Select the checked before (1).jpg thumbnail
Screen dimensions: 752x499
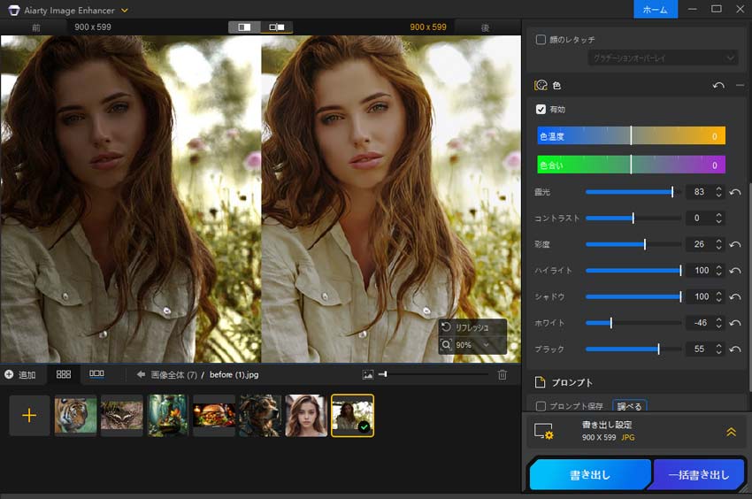(352, 416)
